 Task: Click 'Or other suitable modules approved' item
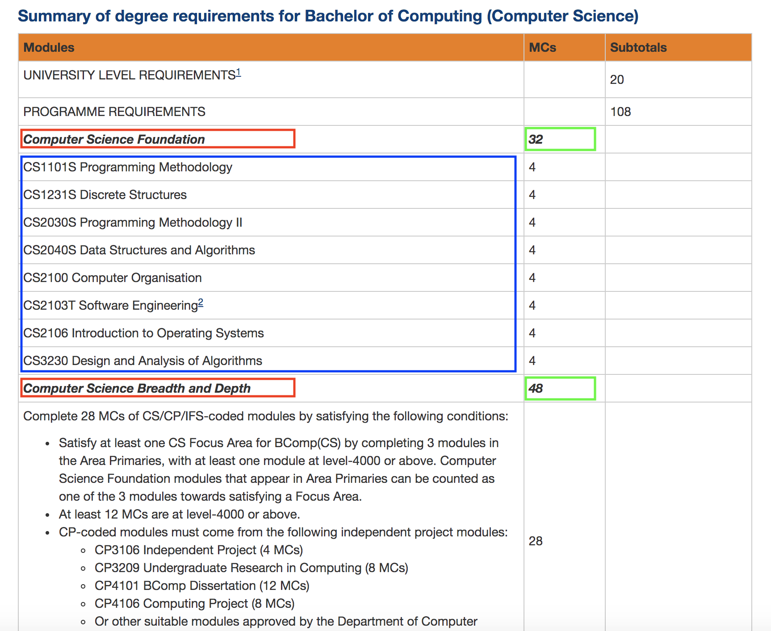coord(286,621)
